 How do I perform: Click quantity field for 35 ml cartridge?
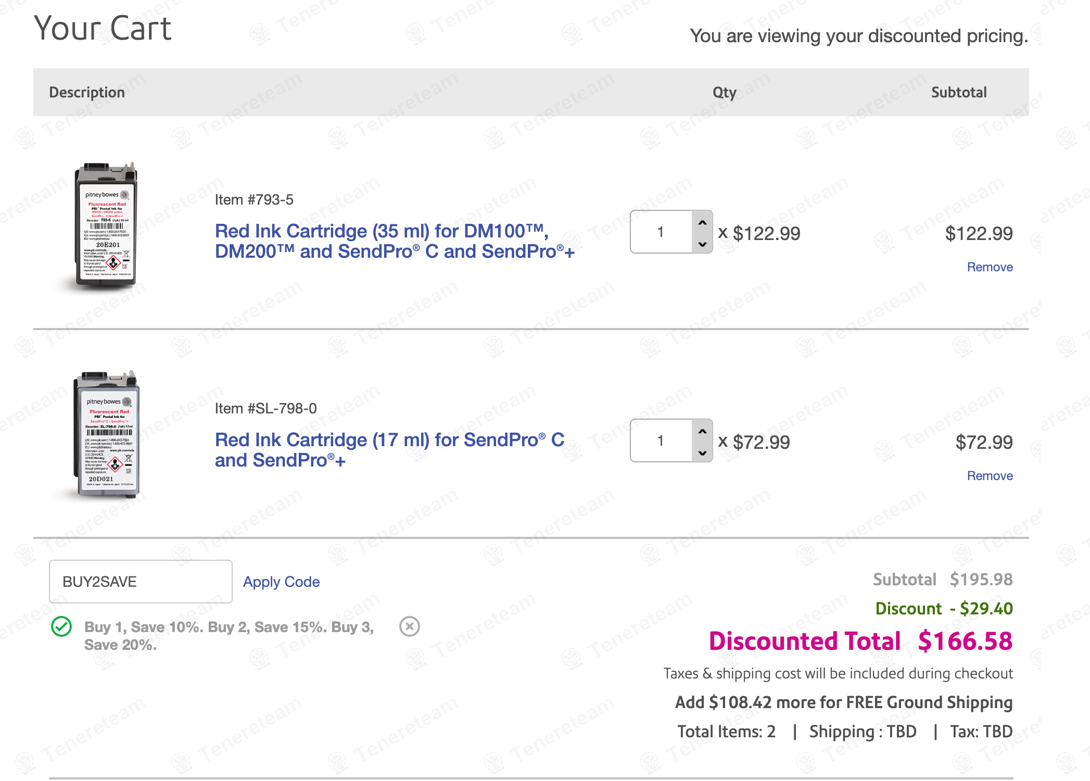click(661, 232)
